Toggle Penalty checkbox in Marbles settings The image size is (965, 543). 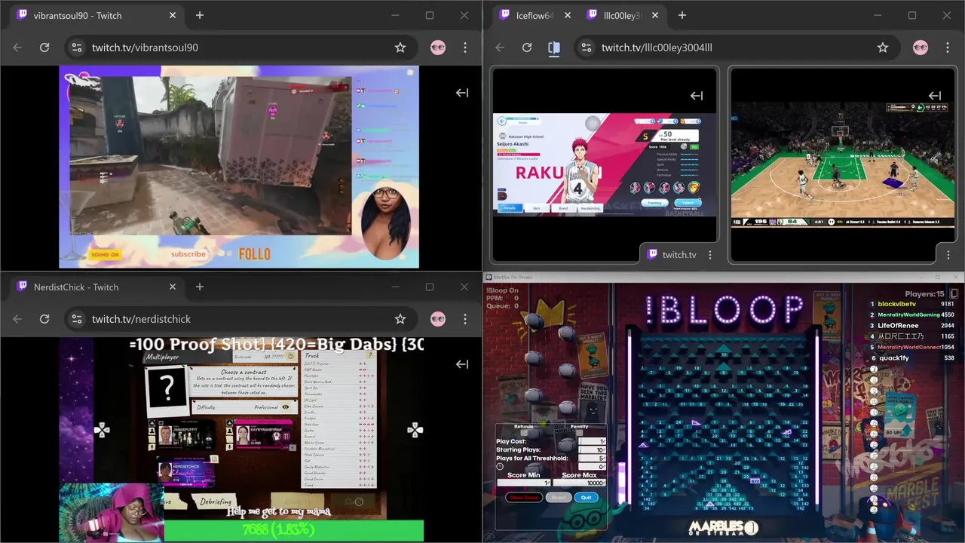[x=579, y=433]
